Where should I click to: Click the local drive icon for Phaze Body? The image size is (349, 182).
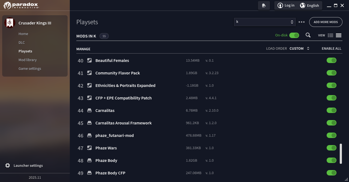89,160
